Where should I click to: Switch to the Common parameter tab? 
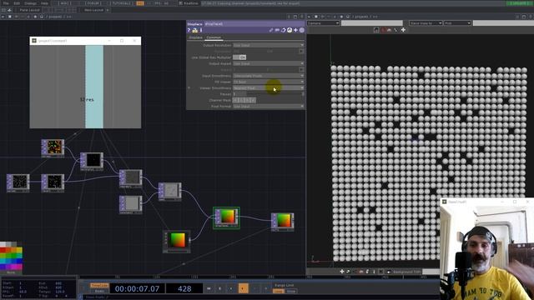[x=214, y=37]
